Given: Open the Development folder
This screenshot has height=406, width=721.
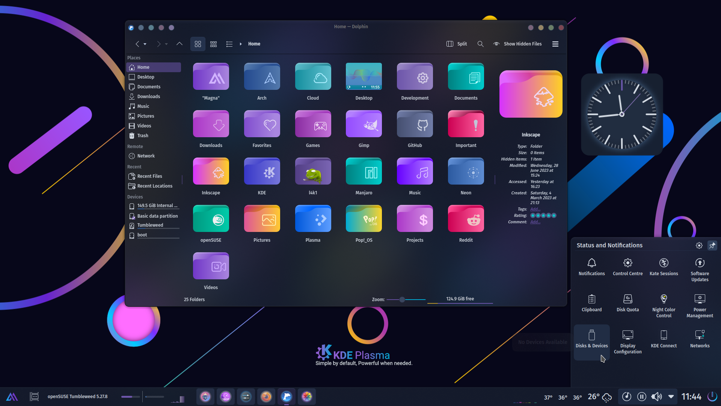Looking at the screenshot, I should pos(415,77).
